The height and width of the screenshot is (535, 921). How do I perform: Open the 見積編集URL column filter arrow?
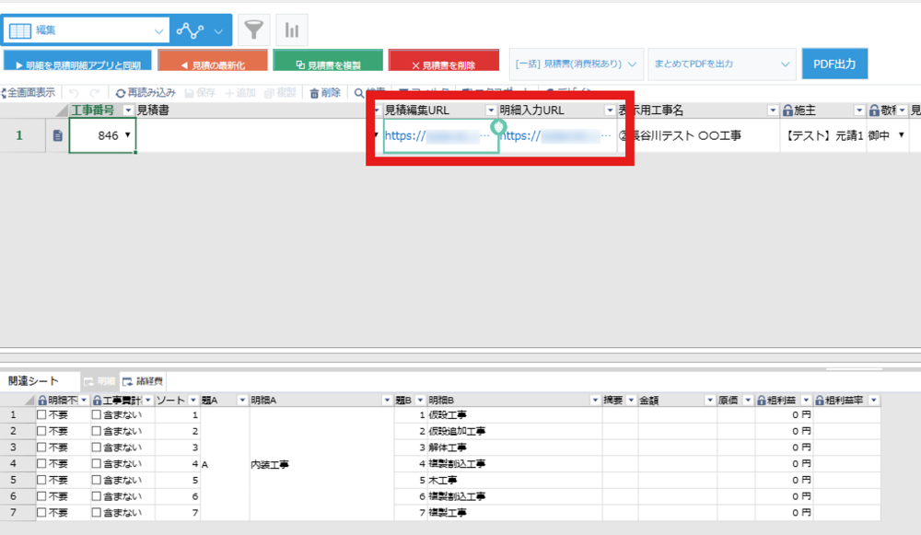pos(491,110)
